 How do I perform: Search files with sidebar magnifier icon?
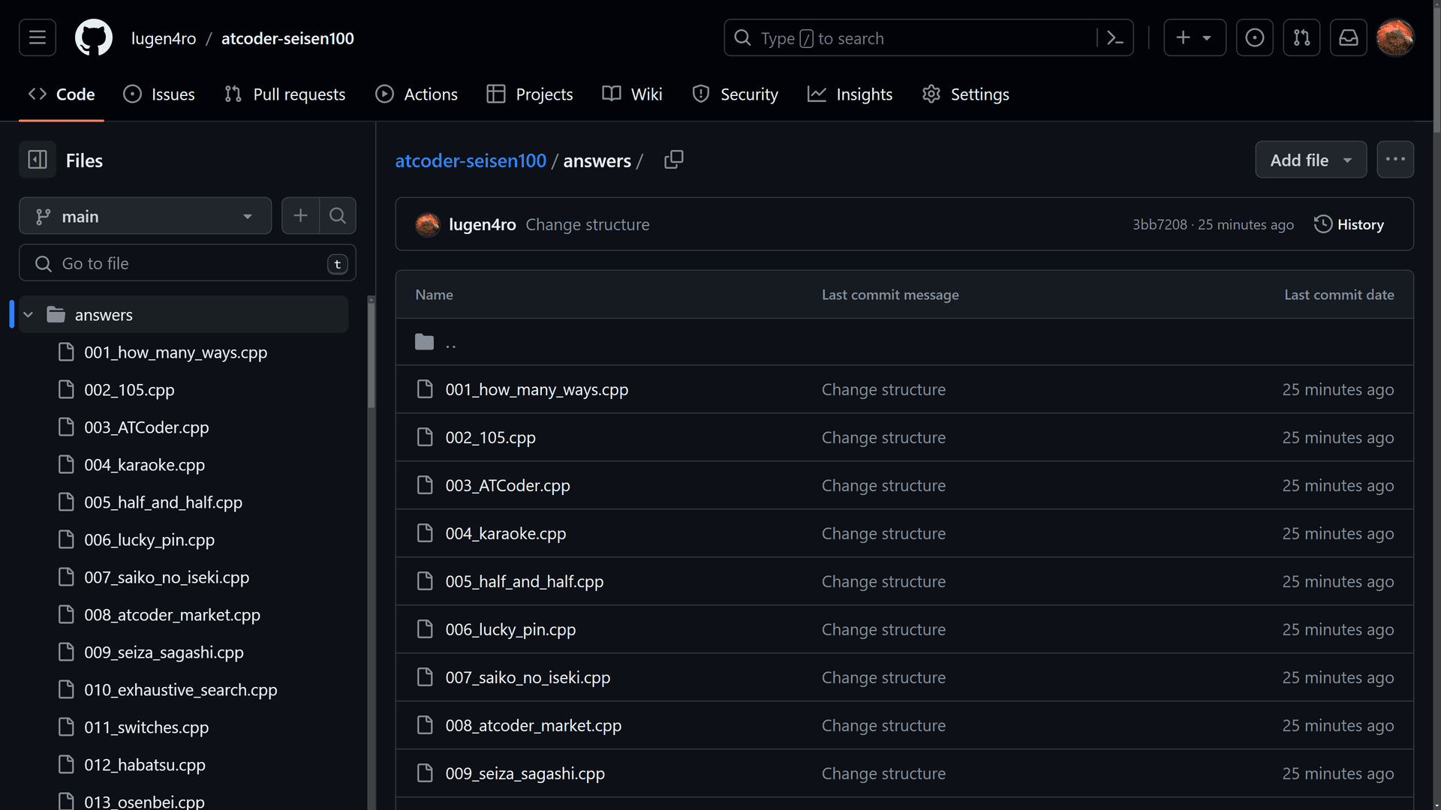point(338,216)
